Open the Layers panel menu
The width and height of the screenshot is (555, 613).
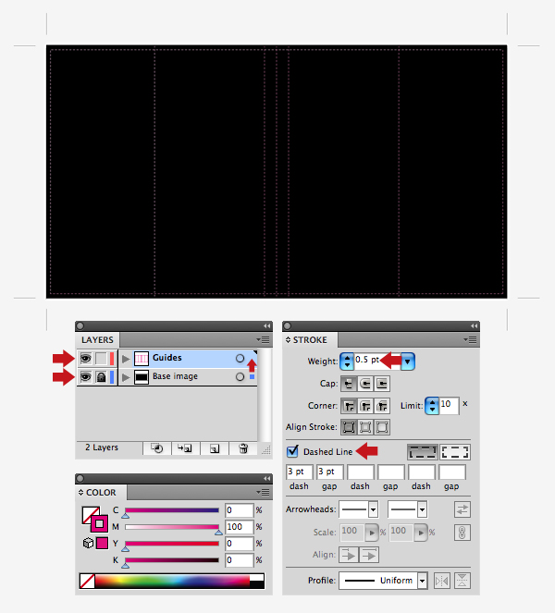click(x=264, y=339)
